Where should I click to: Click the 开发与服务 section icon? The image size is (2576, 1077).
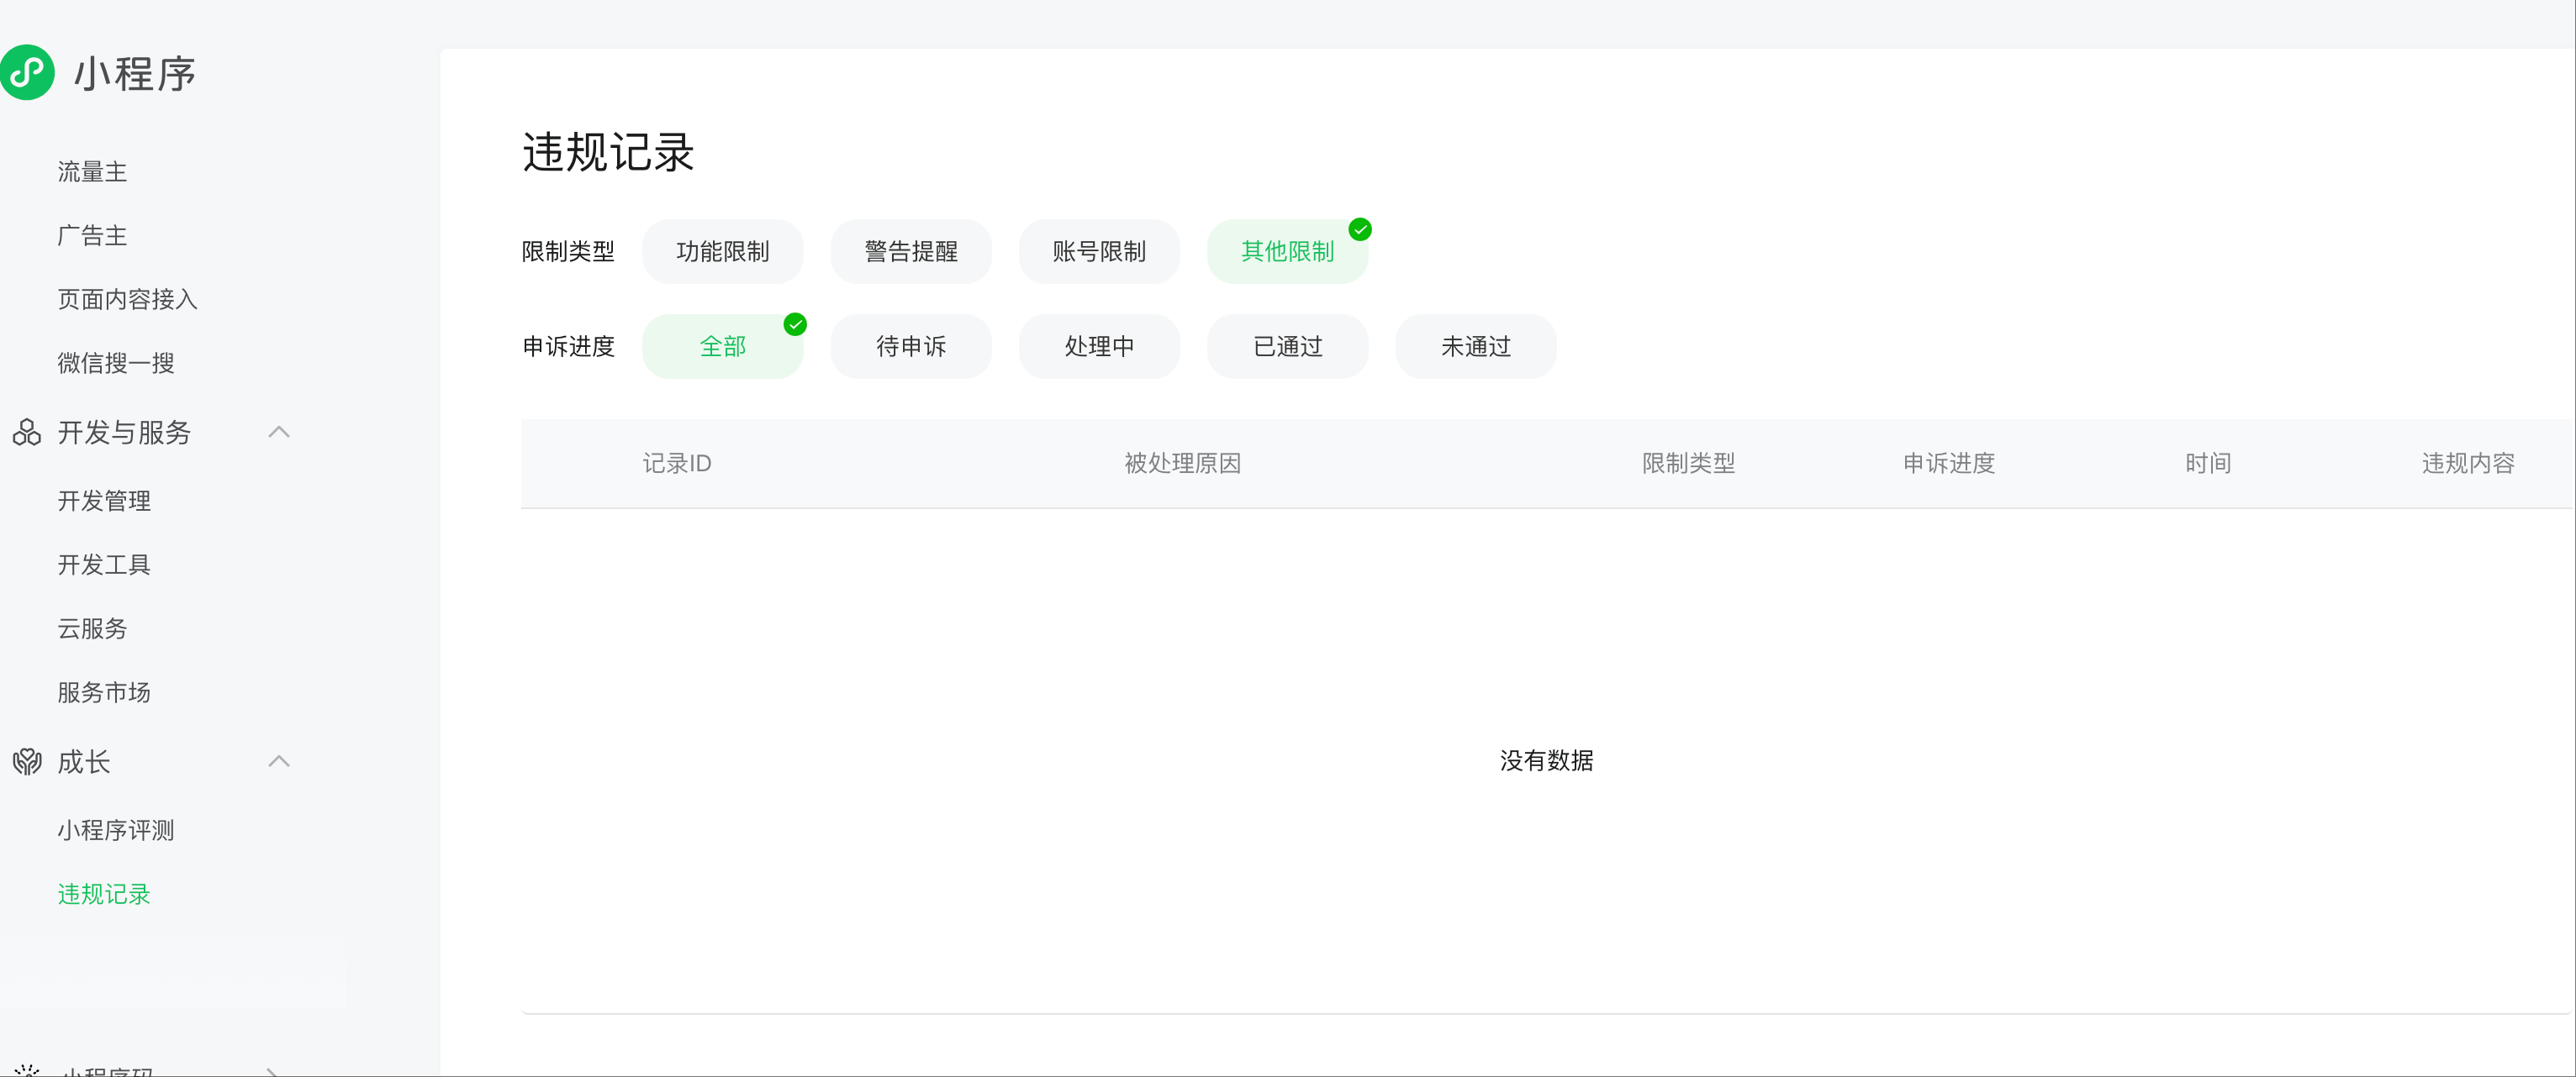click(27, 433)
